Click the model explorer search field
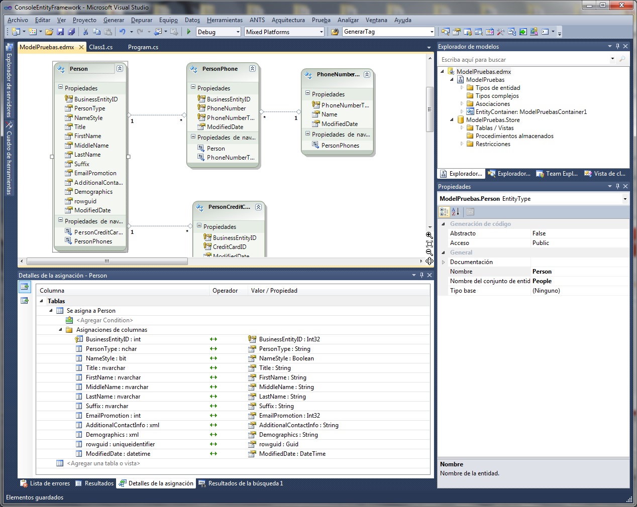Image resolution: width=637 pixels, height=507 pixels. coord(525,59)
